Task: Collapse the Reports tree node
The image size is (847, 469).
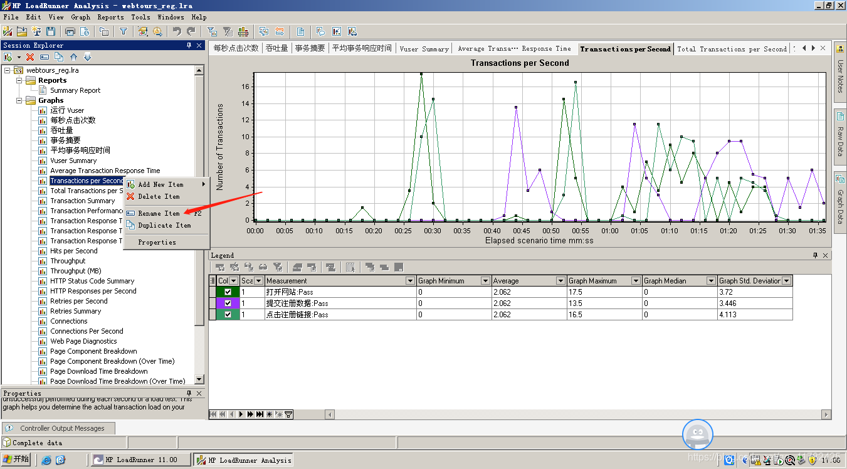Action: [x=19, y=80]
